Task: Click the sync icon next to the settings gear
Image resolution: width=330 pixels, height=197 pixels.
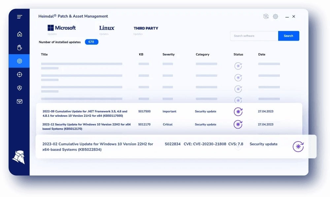Action: click(266, 16)
